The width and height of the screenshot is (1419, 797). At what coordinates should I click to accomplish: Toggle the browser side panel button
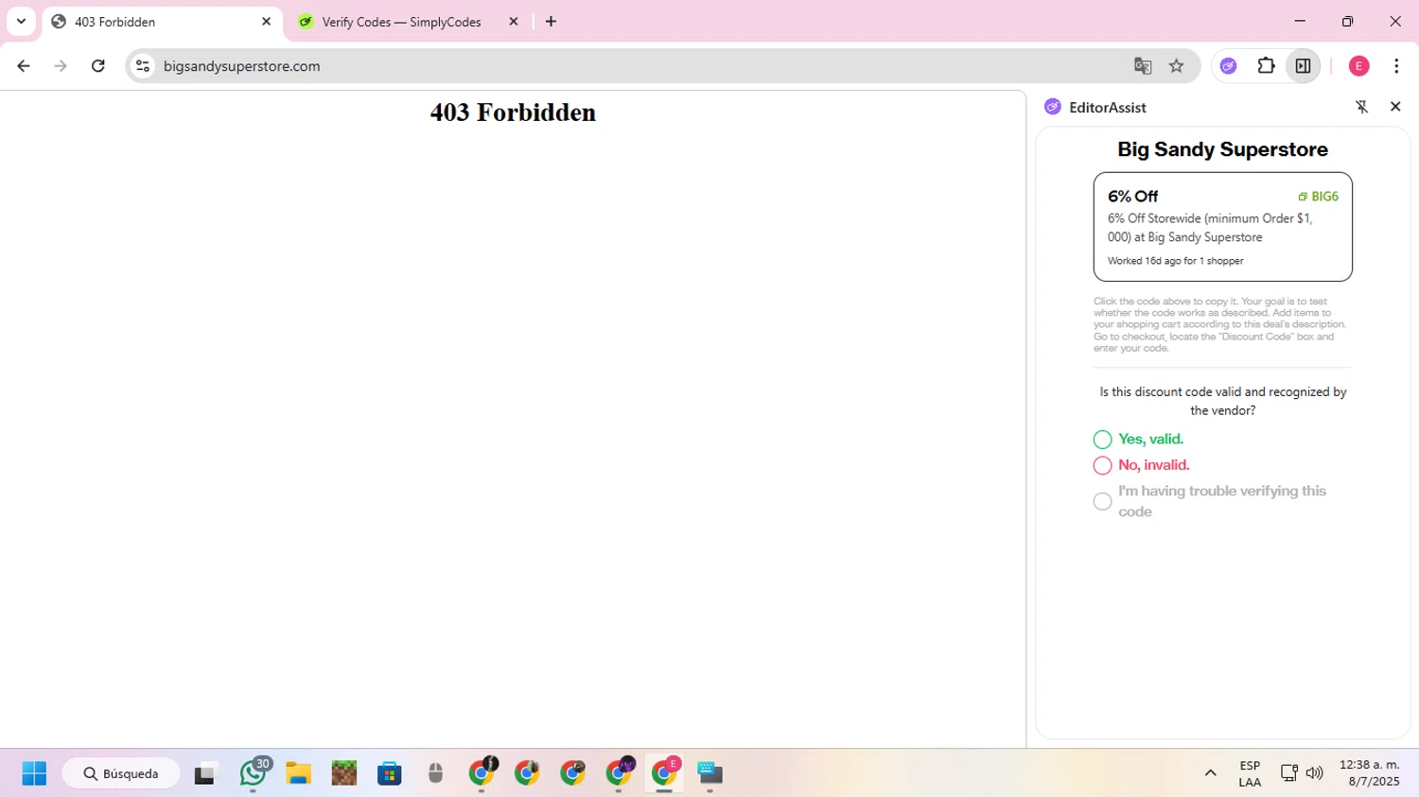(1303, 66)
